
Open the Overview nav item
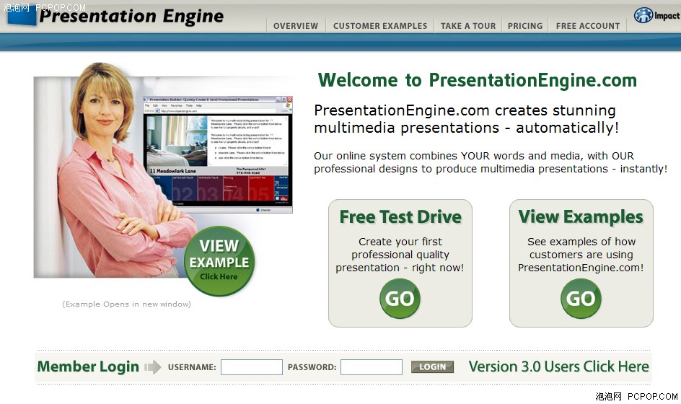pyautogui.click(x=296, y=26)
